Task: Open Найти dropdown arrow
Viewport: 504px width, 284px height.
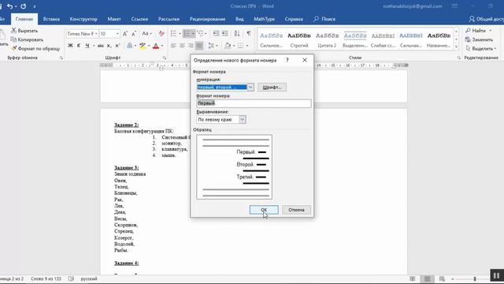Action: coord(490,31)
